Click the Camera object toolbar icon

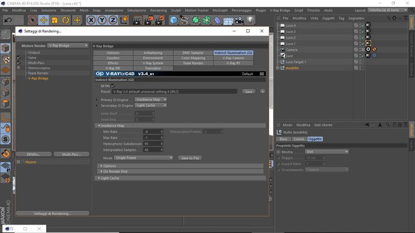coord(239,20)
